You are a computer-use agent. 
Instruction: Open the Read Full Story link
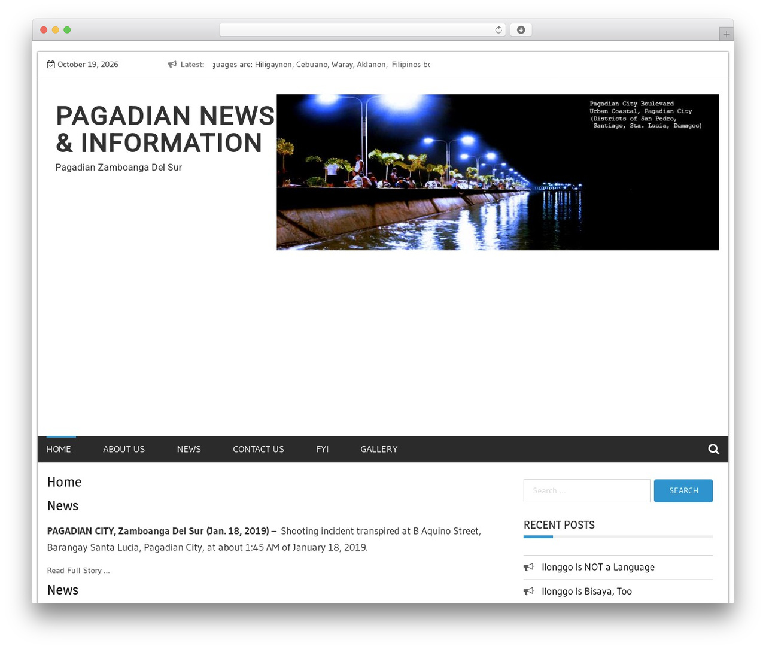click(78, 571)
